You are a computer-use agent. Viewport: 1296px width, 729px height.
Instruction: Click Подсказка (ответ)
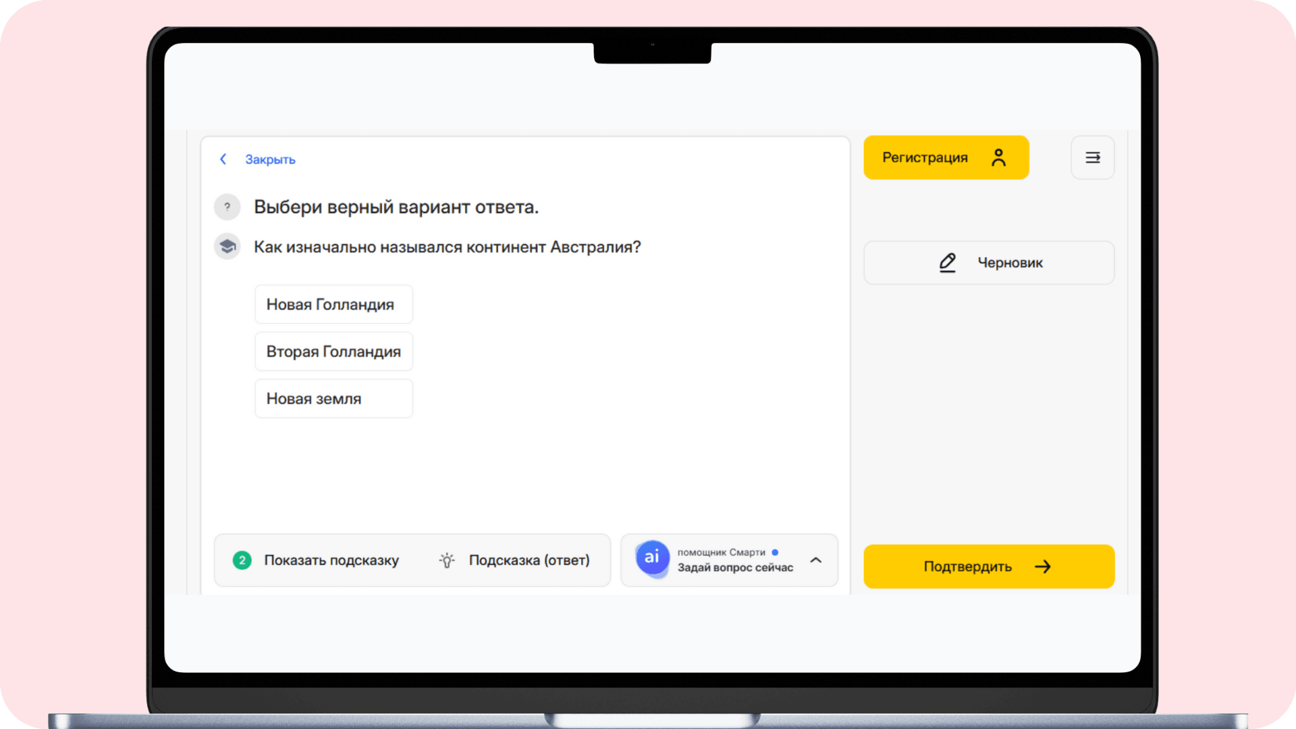tap(529, 560)
